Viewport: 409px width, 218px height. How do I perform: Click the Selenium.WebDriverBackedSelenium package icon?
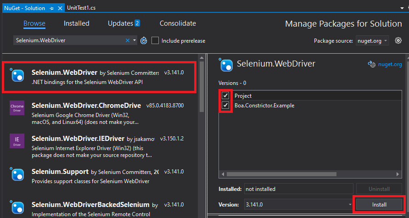pyautogui.click(x=17, y=207)
